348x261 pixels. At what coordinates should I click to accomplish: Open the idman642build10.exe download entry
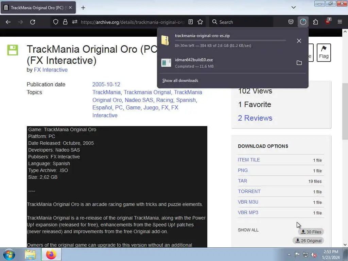tap(226, 63)
